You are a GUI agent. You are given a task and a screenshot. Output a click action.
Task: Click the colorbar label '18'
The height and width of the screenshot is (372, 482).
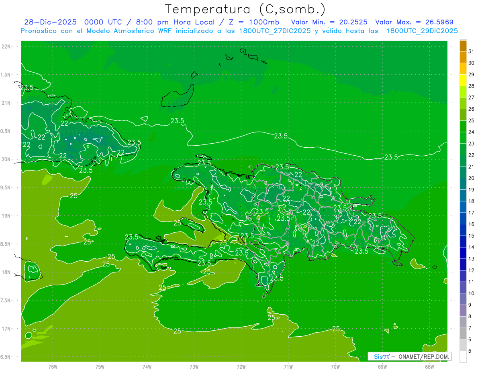471,201
